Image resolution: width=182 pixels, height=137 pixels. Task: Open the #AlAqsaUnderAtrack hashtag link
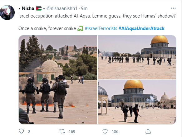click(141, 28)
